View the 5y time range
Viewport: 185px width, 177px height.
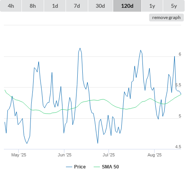pyautogui.click(x=174, y=6)
